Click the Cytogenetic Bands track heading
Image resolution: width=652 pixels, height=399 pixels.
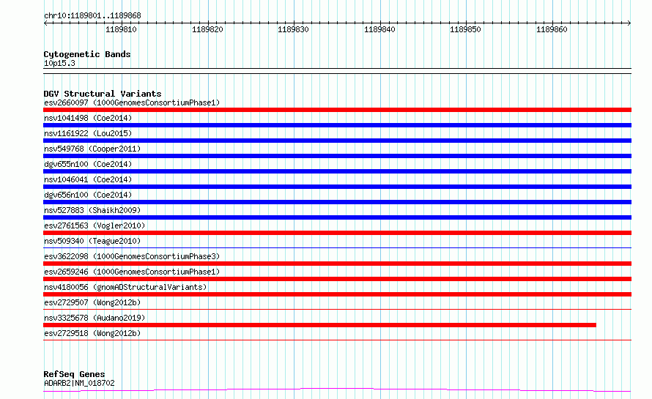pyautogui.click(x=87, y=54)
